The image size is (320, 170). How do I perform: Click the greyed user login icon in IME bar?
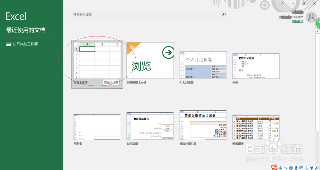(307, 168)
